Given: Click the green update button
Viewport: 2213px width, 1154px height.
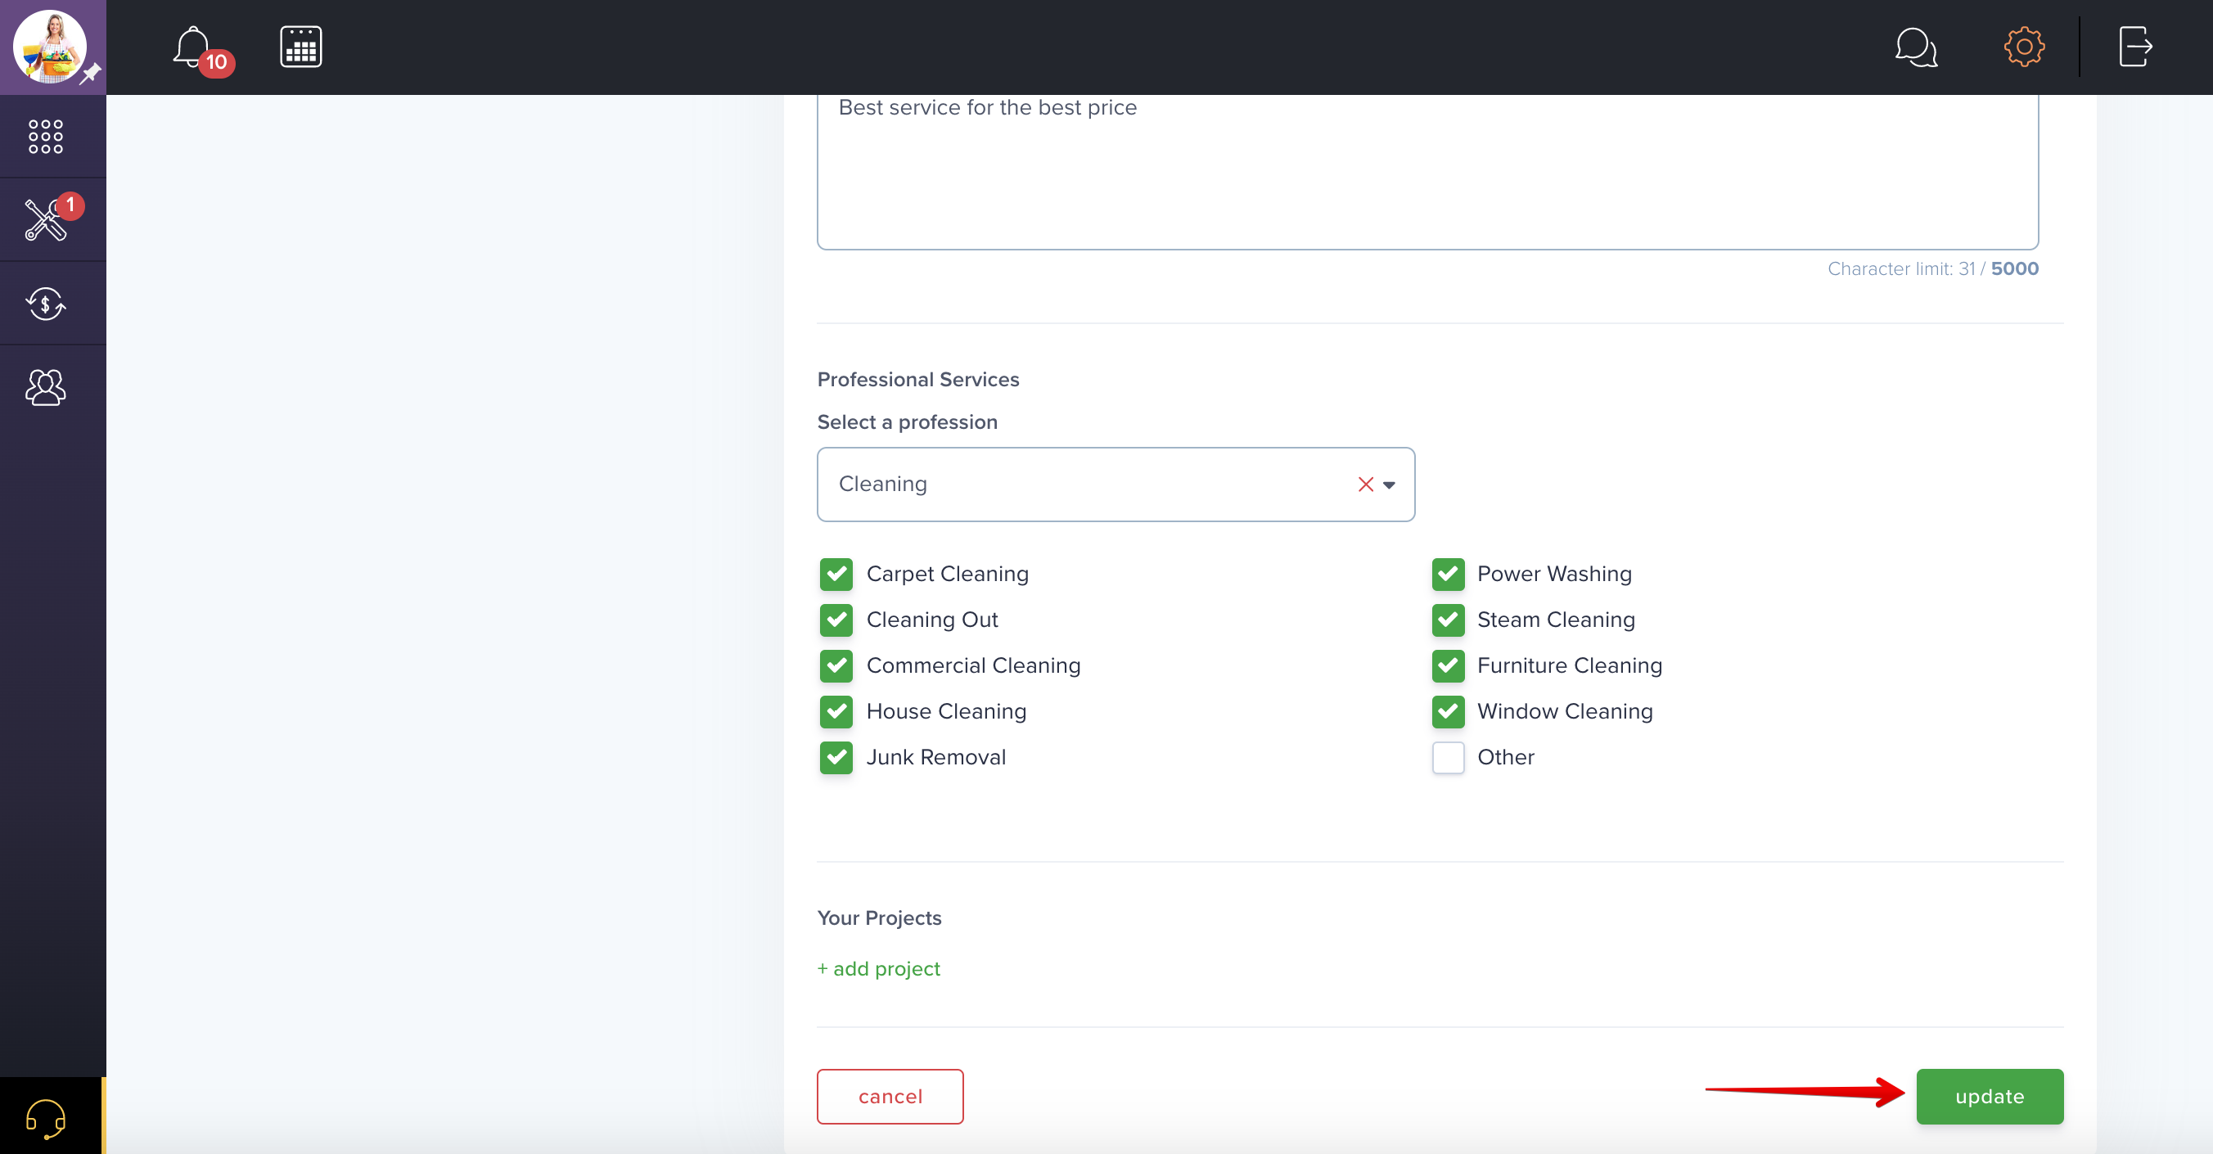Looking at the screenshot, I should tap(1990, 1097).
